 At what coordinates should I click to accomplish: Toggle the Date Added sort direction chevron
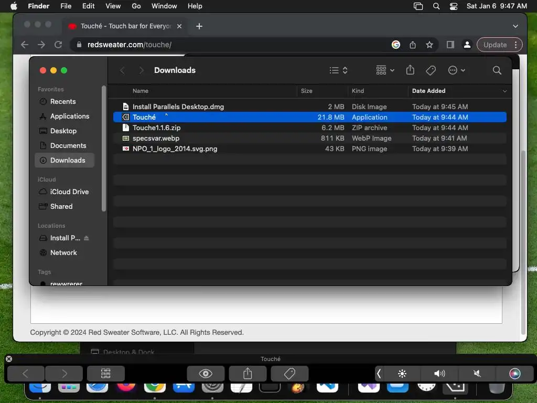click(504, 91)
